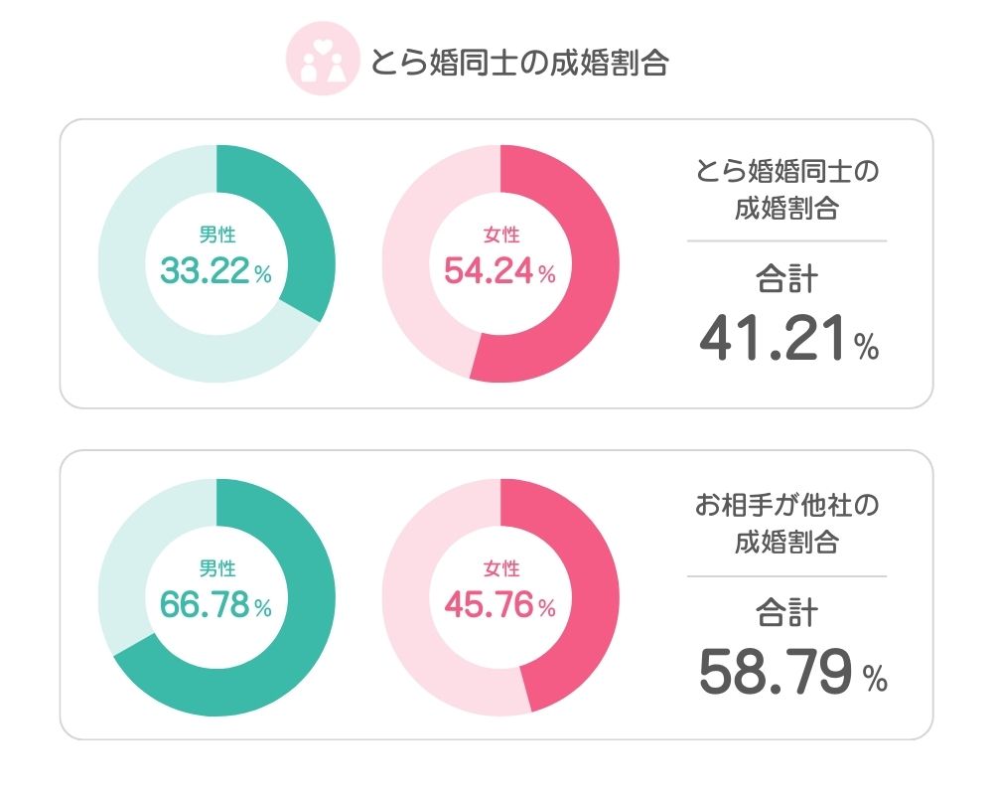Click the お相手が他社の成婚割合 heading

point(787,523)
